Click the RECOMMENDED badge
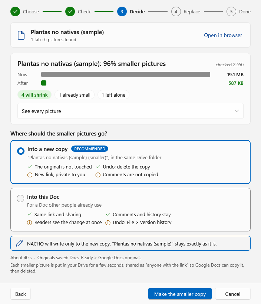Viewport: 261px width, 304px height. click(90, 149)
